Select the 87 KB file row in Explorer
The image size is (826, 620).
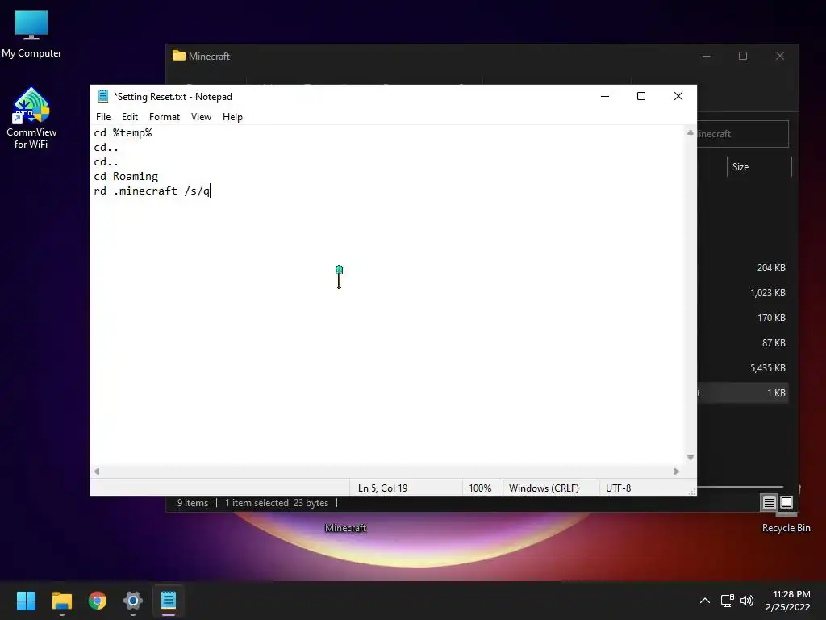742,343
